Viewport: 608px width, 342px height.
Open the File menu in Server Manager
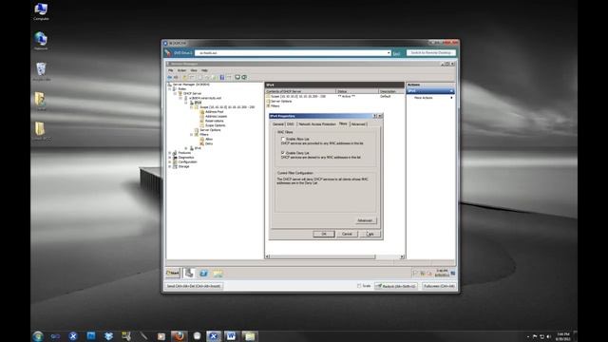(x=171, y=70)
